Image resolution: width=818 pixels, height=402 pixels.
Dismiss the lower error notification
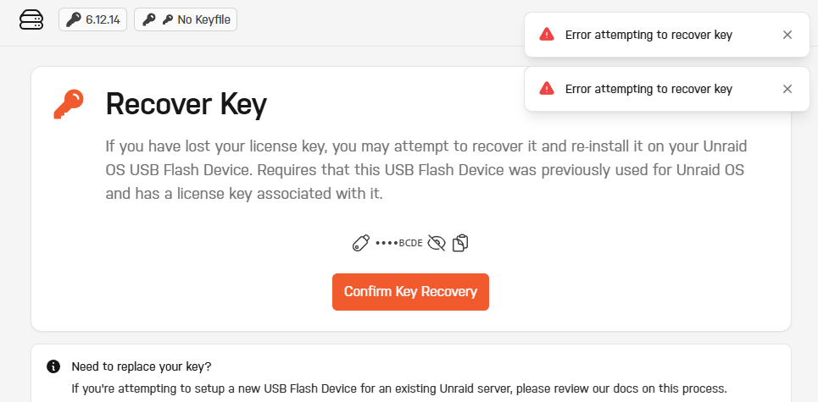pos(787,89)
